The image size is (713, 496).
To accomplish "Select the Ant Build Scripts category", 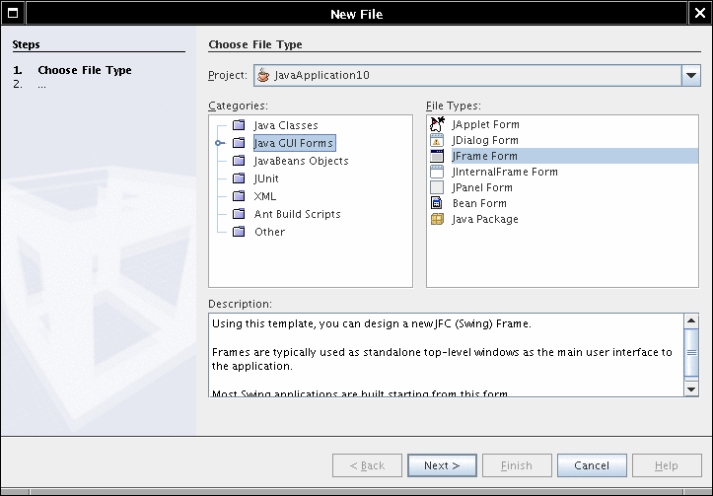I will (296, 214).
